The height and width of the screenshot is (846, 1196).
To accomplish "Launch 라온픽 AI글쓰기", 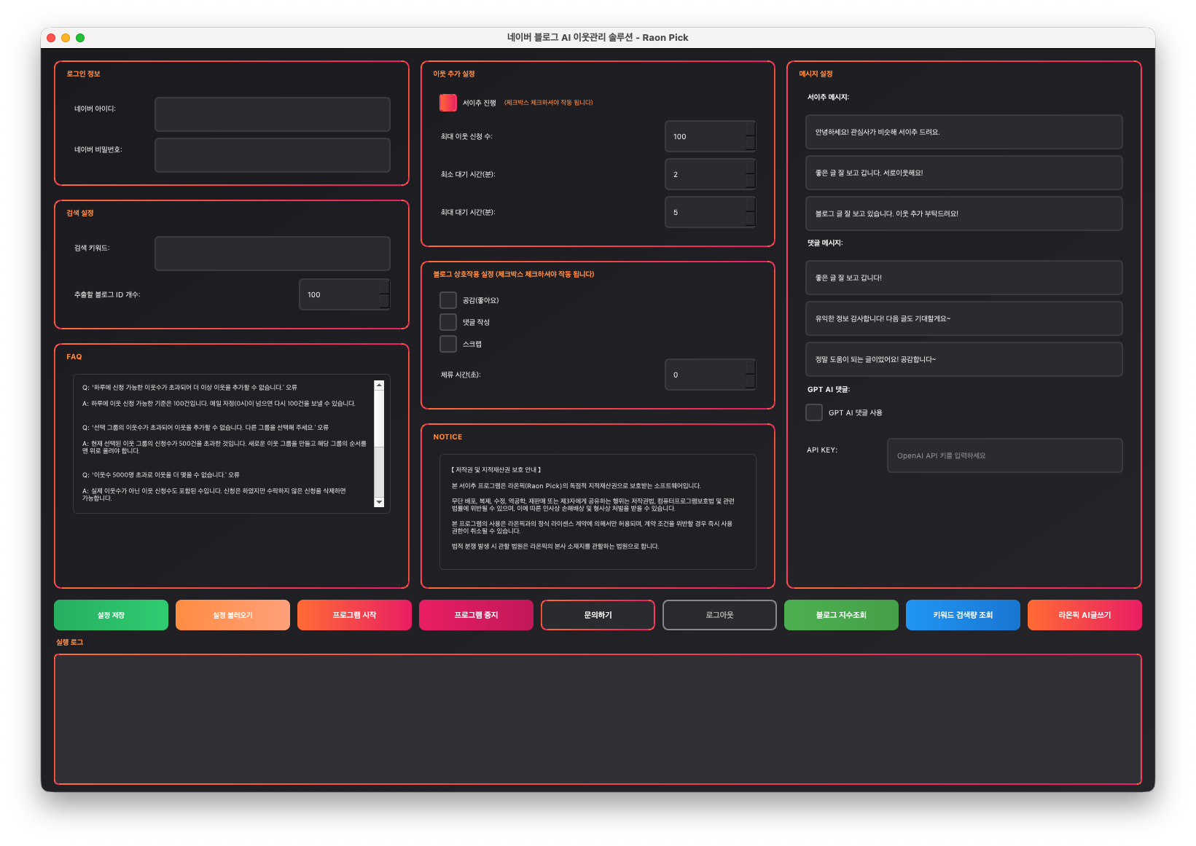I will pyautogui.click(x=1084, y=615).
